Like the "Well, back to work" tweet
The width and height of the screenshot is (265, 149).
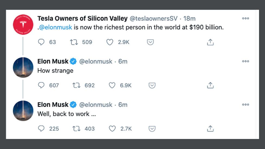click(112, 128)
